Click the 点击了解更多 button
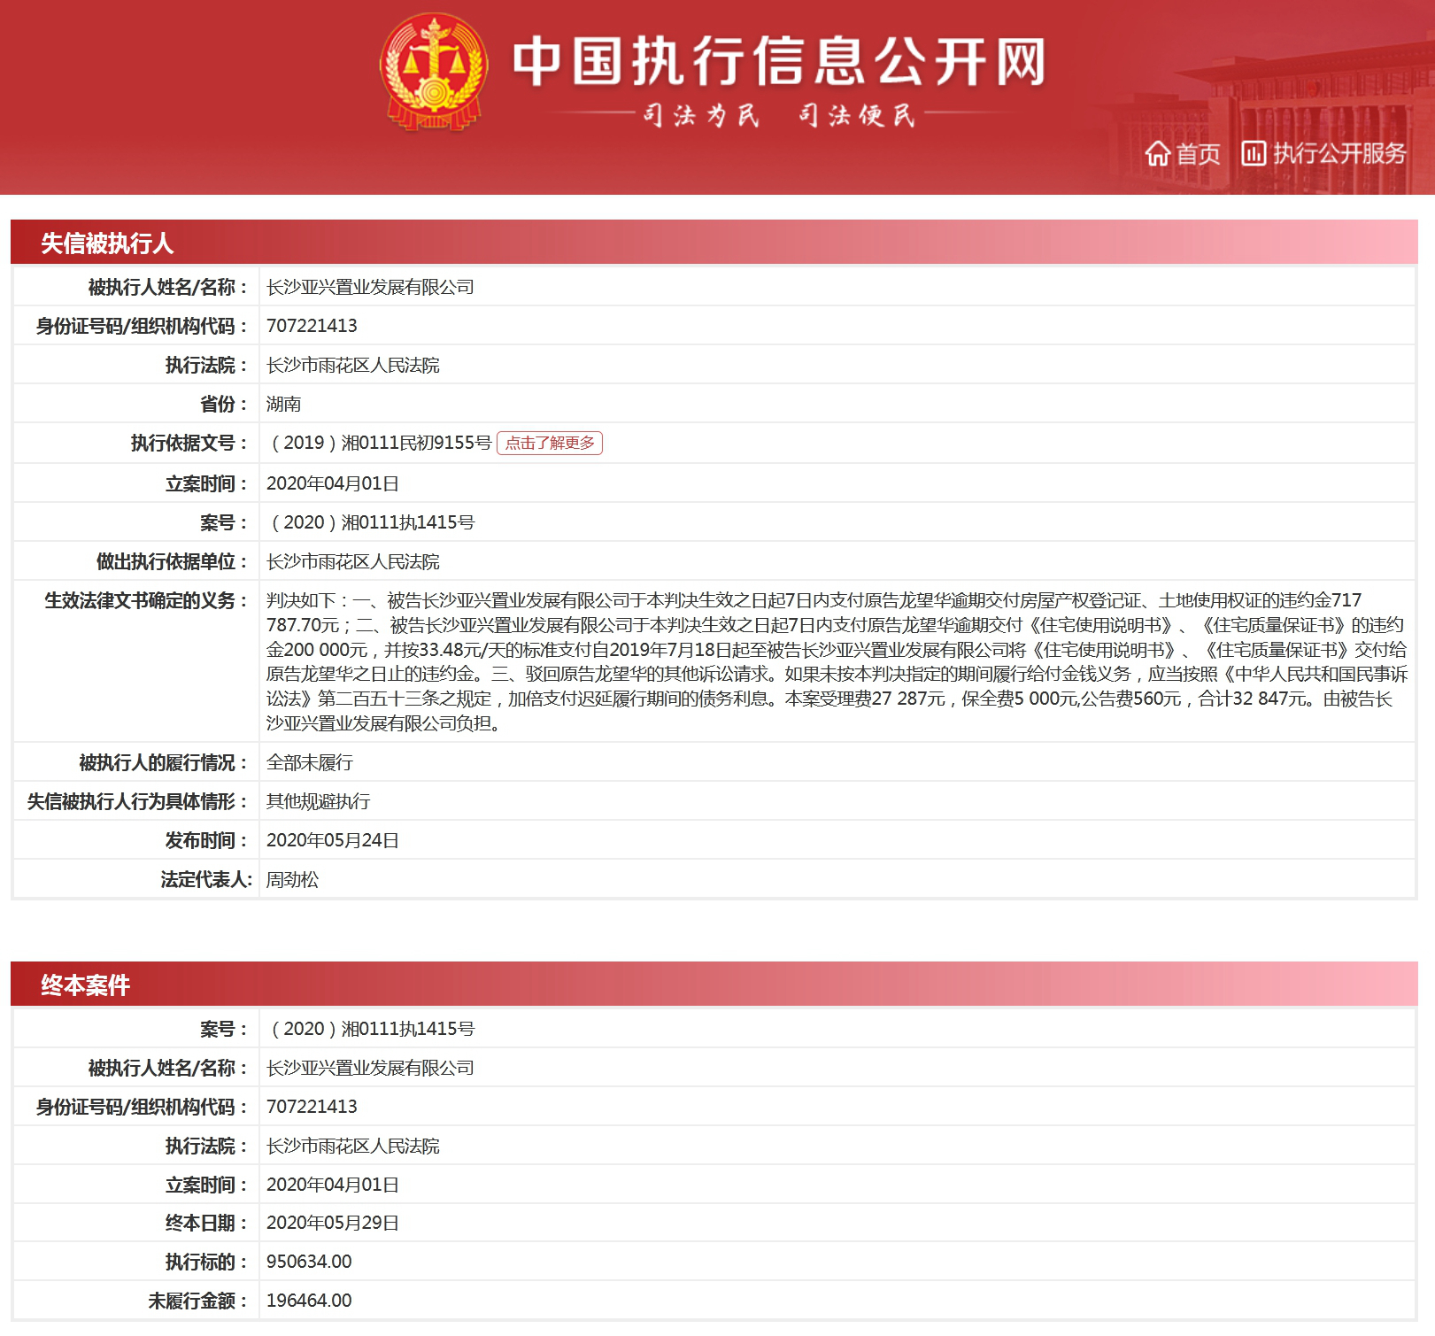 click(x=550, y=443)
